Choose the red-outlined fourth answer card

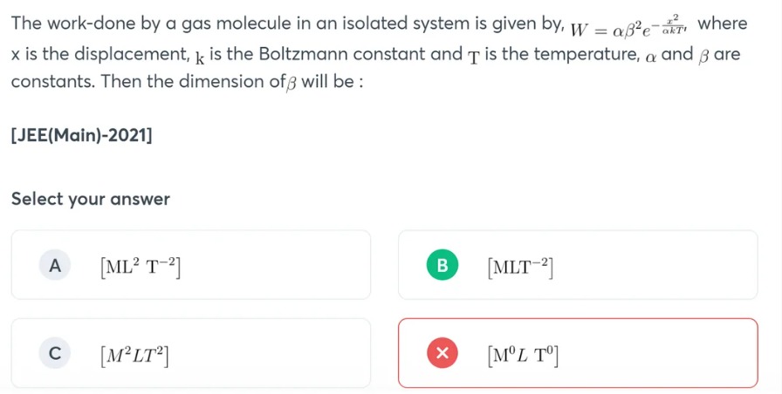pyautogui.click(x=578, y=353)
